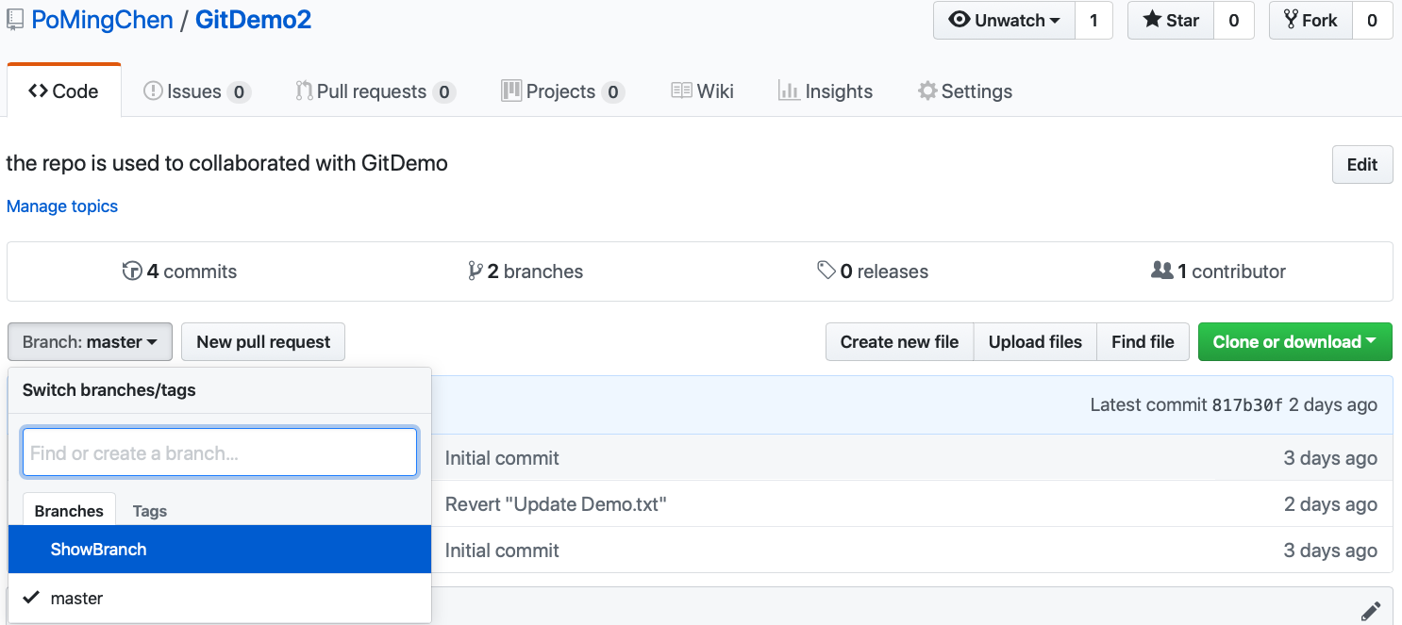Expand the Clone or download menu
Viewport: 1402px width, 625px height.
(x=1294, y=342)
